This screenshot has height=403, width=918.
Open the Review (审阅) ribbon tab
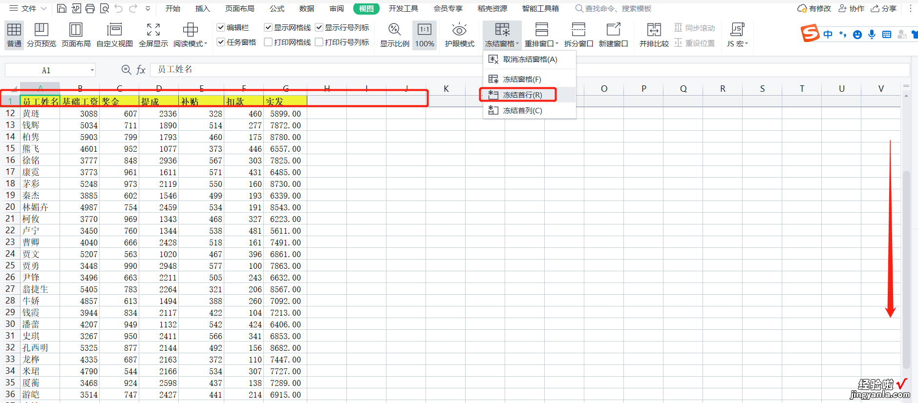337,8
